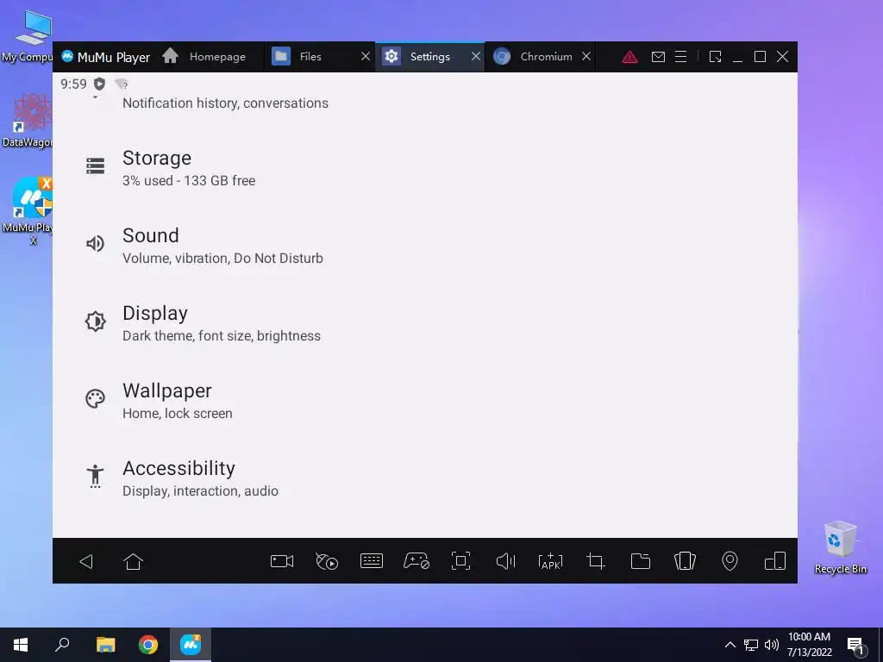Install APK using the APK icon
Image resolution: width=883 pixels, height=662 pixels.
coord(551,561)
